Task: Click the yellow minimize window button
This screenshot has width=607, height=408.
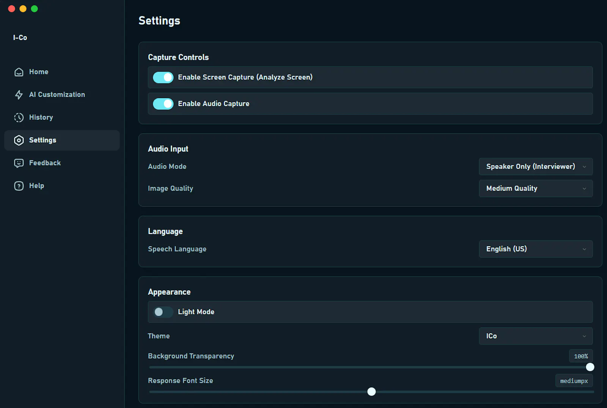Action: [23, 9]
